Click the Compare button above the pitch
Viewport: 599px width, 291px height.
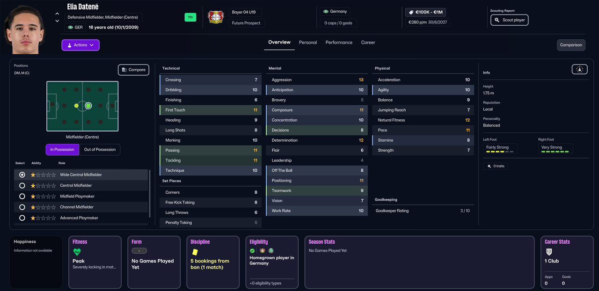coord(133,70)
